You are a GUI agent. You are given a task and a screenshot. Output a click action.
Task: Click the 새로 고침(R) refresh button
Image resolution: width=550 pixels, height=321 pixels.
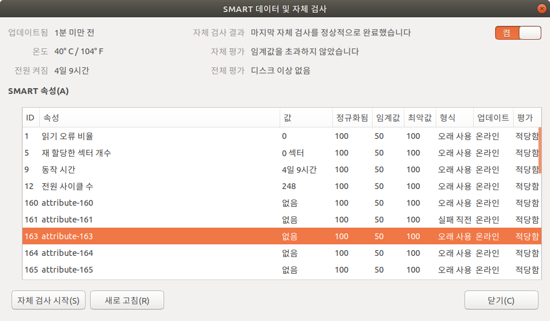[127, 300]
